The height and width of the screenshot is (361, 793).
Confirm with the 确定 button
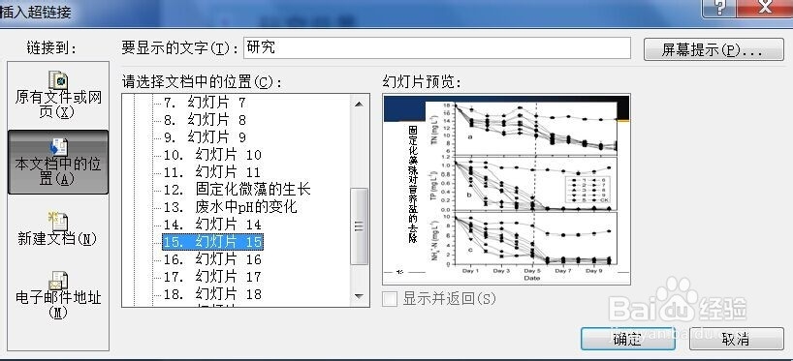pyautogui.click(x=627, y=339)
